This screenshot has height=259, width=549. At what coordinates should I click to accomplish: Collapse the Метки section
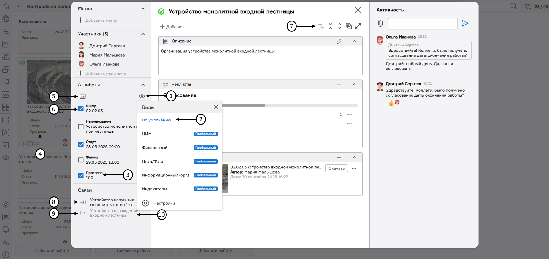[143, 9]
